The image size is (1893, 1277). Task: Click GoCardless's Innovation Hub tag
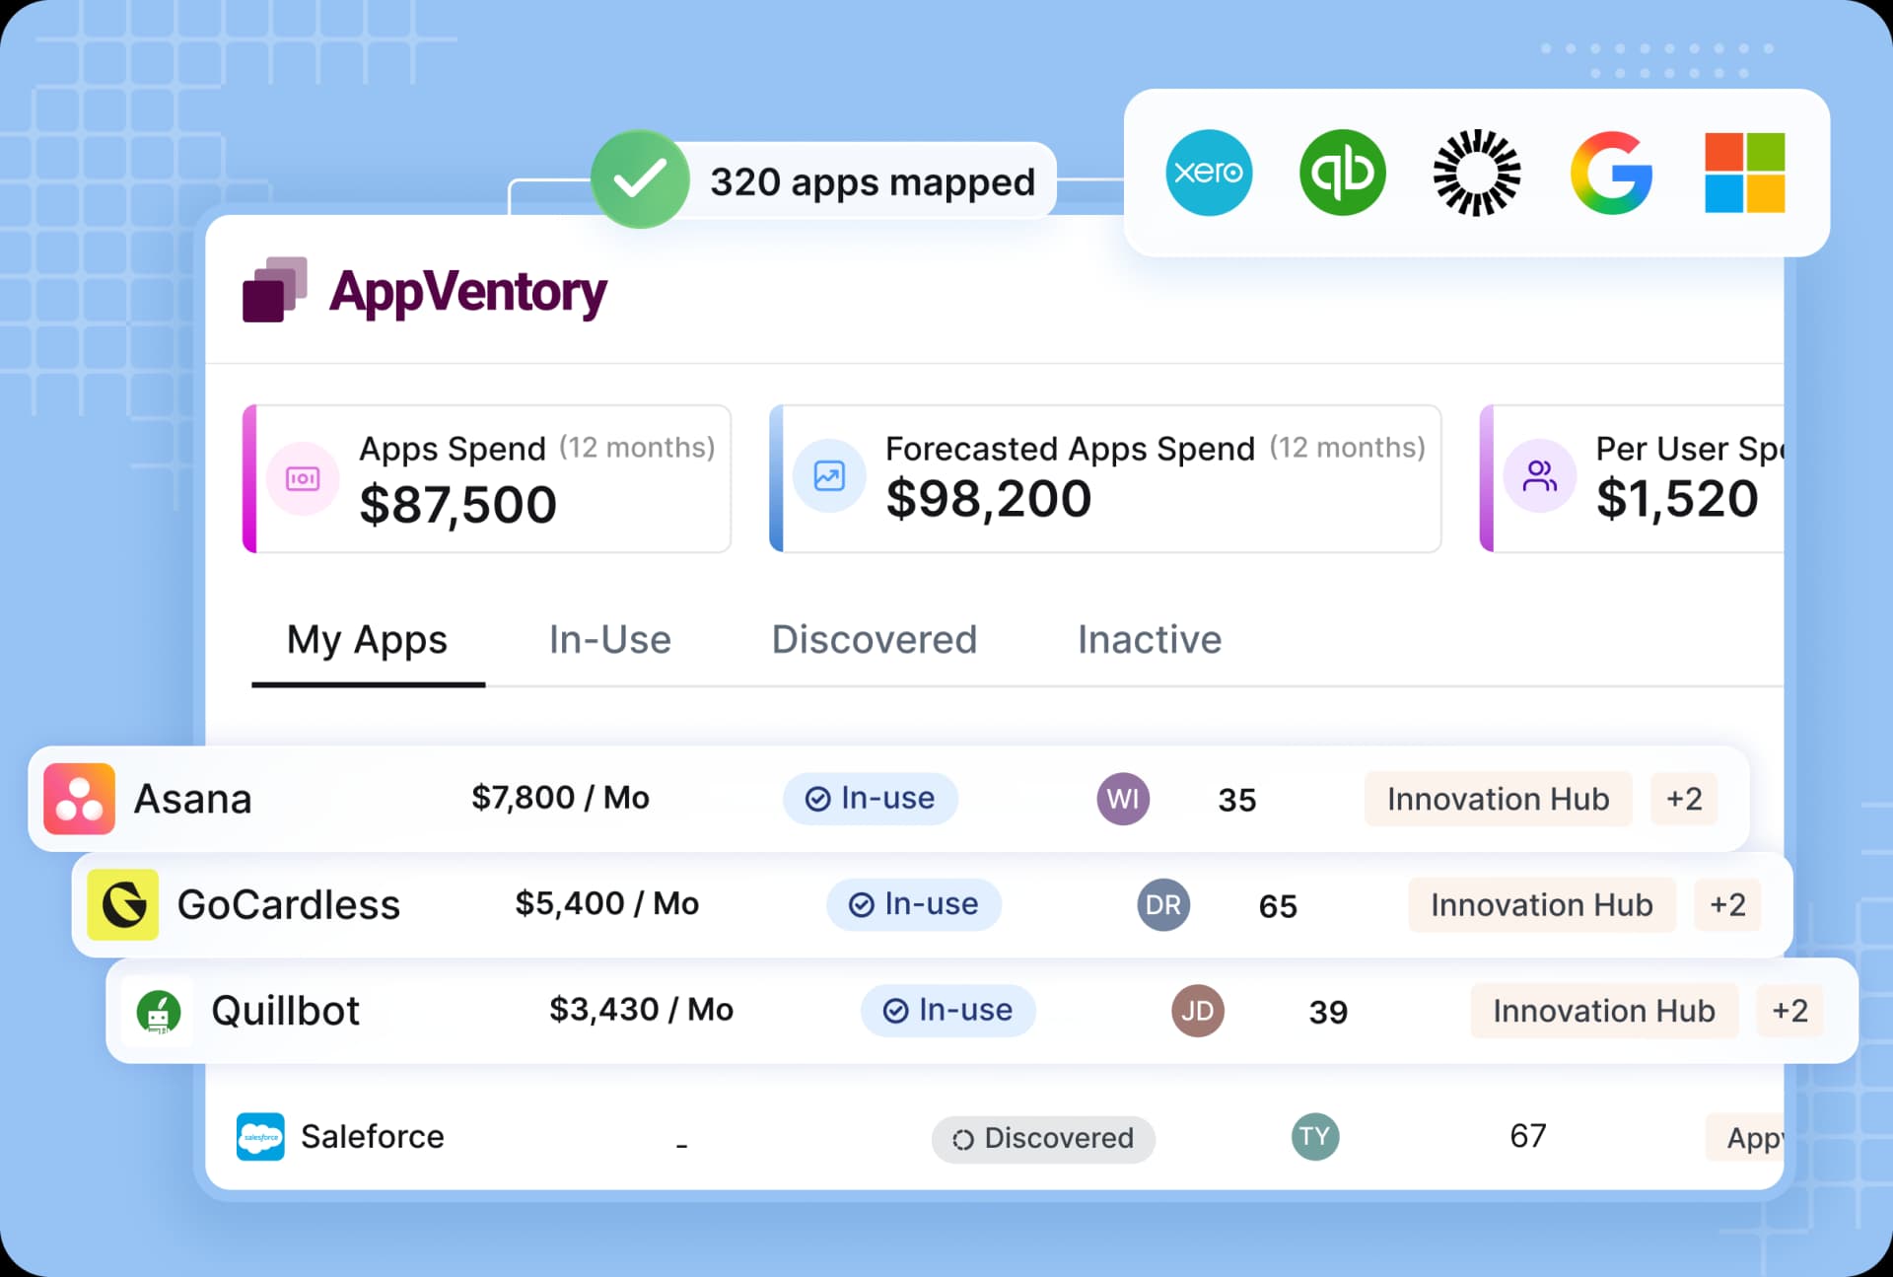click(1542, 904)
